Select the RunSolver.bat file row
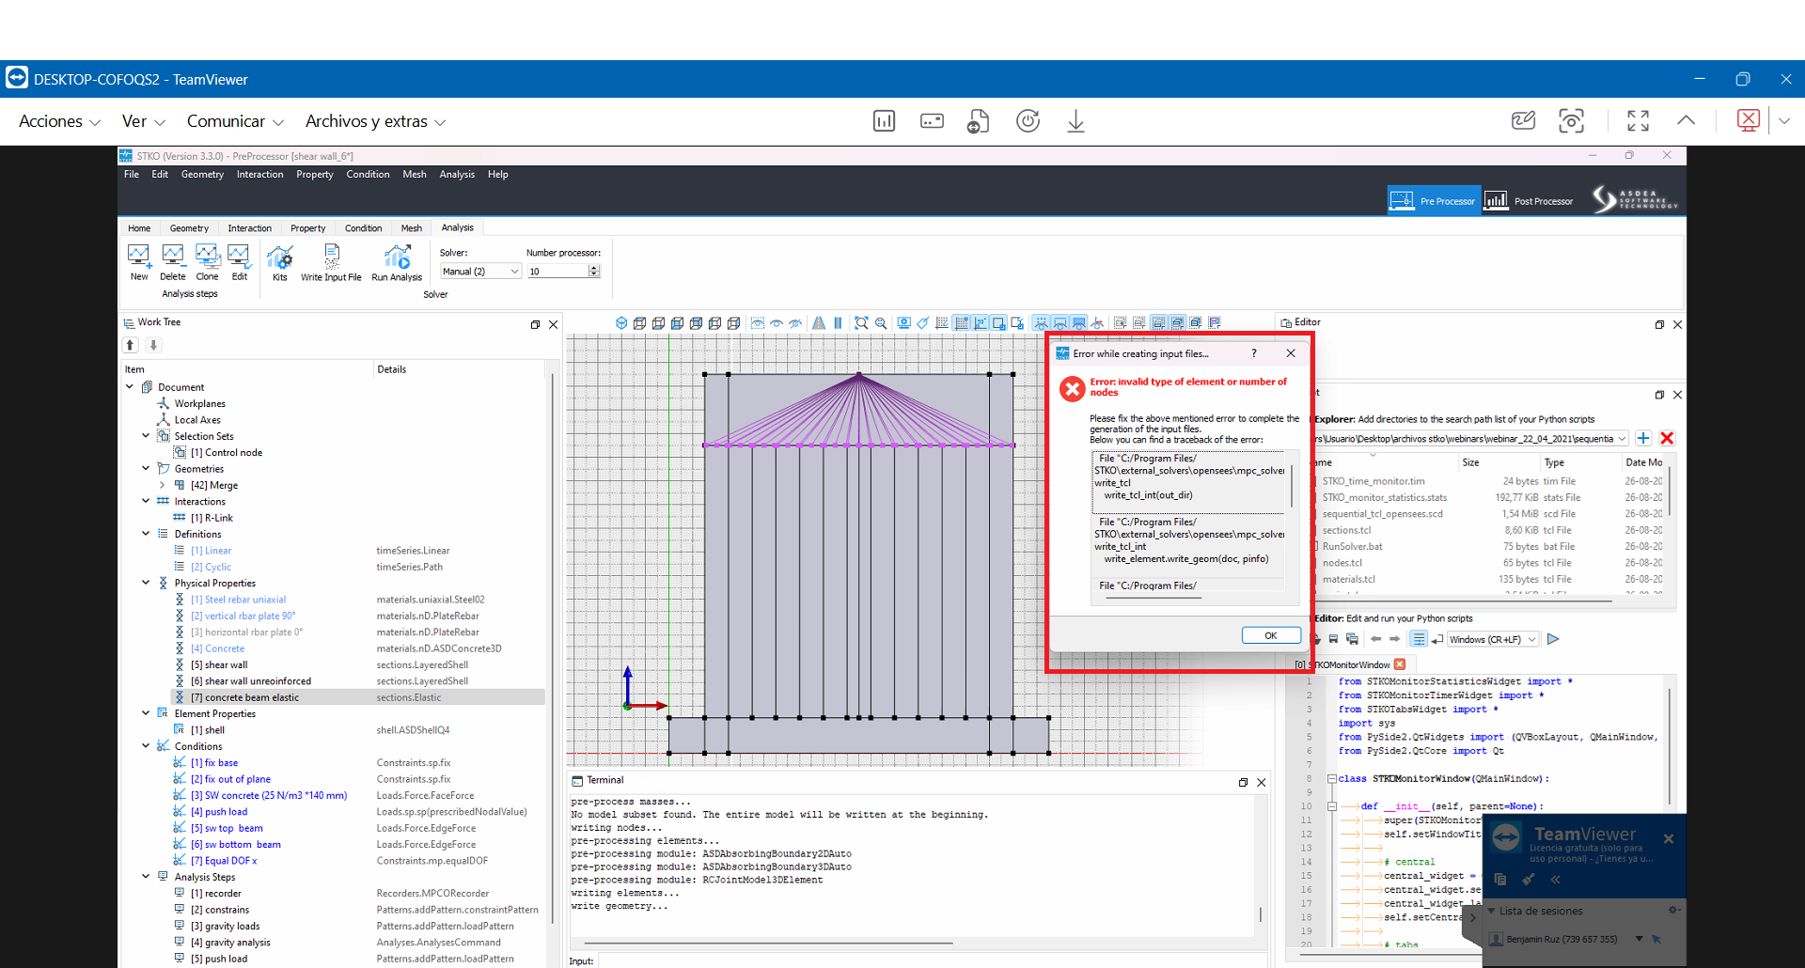This screenshot has width=1805, height=968. click(x=1490, y=546)
